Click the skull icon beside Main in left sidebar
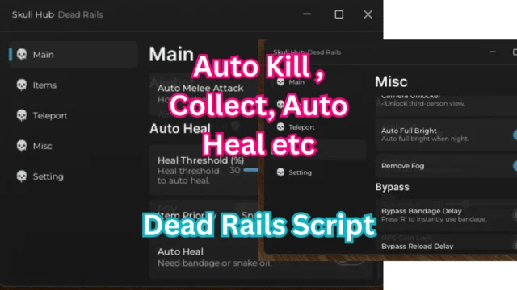The height and width of the screenshot is (290, 517). tap(22, 55)
